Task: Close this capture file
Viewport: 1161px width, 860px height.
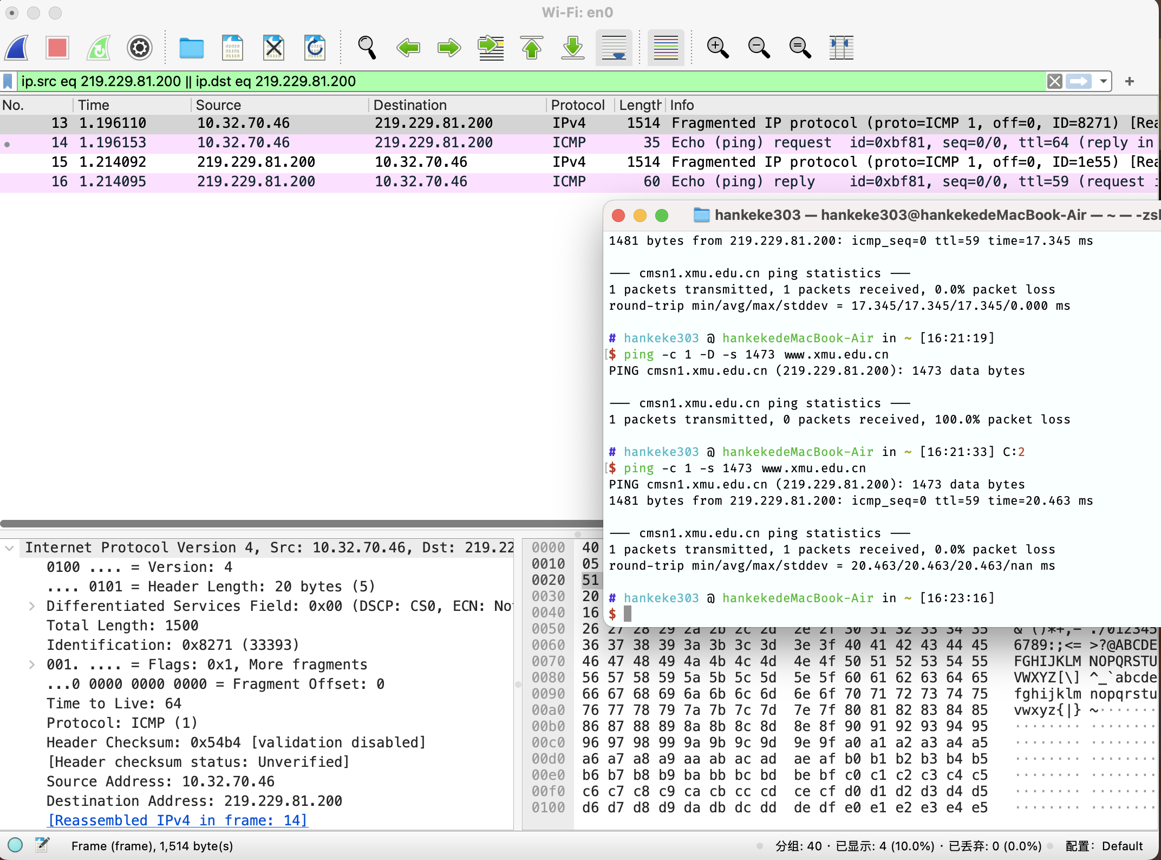Action: pos(273,48)
